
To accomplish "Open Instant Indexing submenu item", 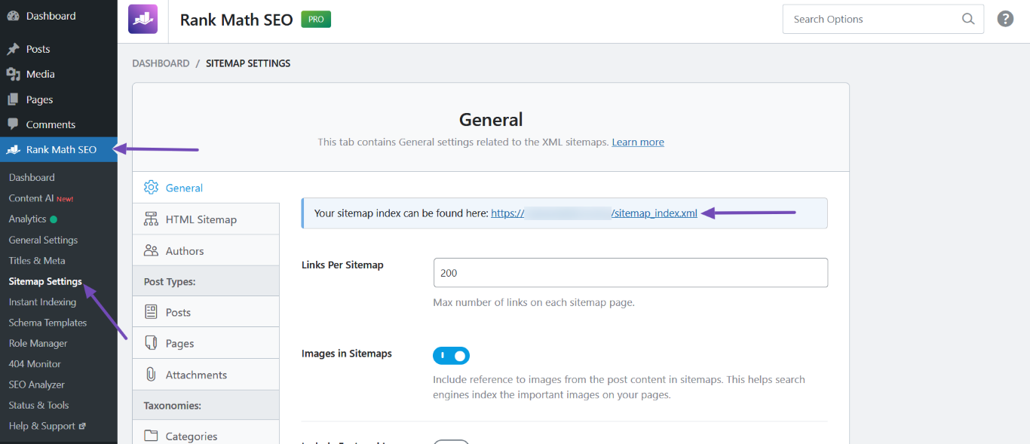I will [x=42, y=302].
